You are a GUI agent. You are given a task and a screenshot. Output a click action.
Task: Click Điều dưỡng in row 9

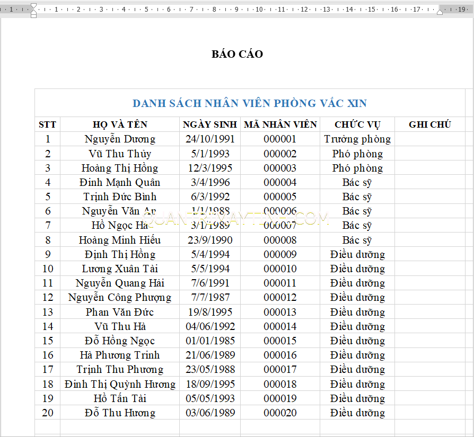coord(357,254)
